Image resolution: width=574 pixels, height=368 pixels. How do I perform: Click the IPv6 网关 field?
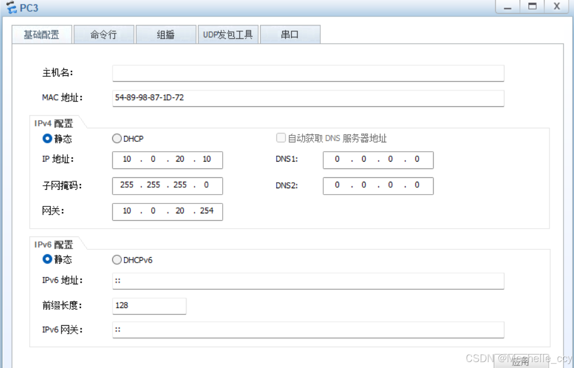tap(308, 330)
